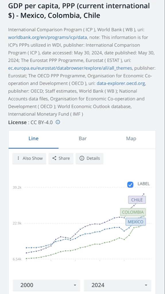Open the license info icon next to CC BY-4.0
The width and height of the screenshot is (165, 294).
tap(58, 122)
